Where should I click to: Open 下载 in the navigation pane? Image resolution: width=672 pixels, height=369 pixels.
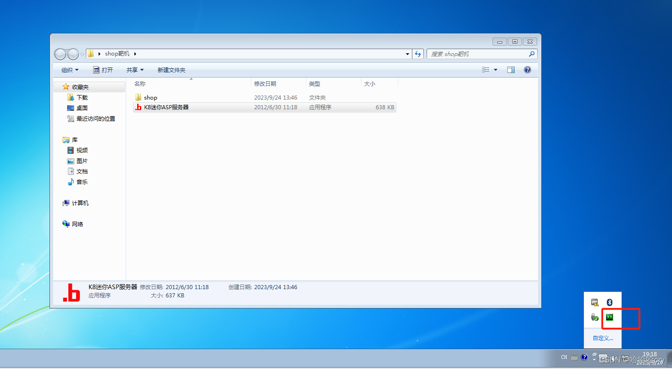(x=82, y=97)
